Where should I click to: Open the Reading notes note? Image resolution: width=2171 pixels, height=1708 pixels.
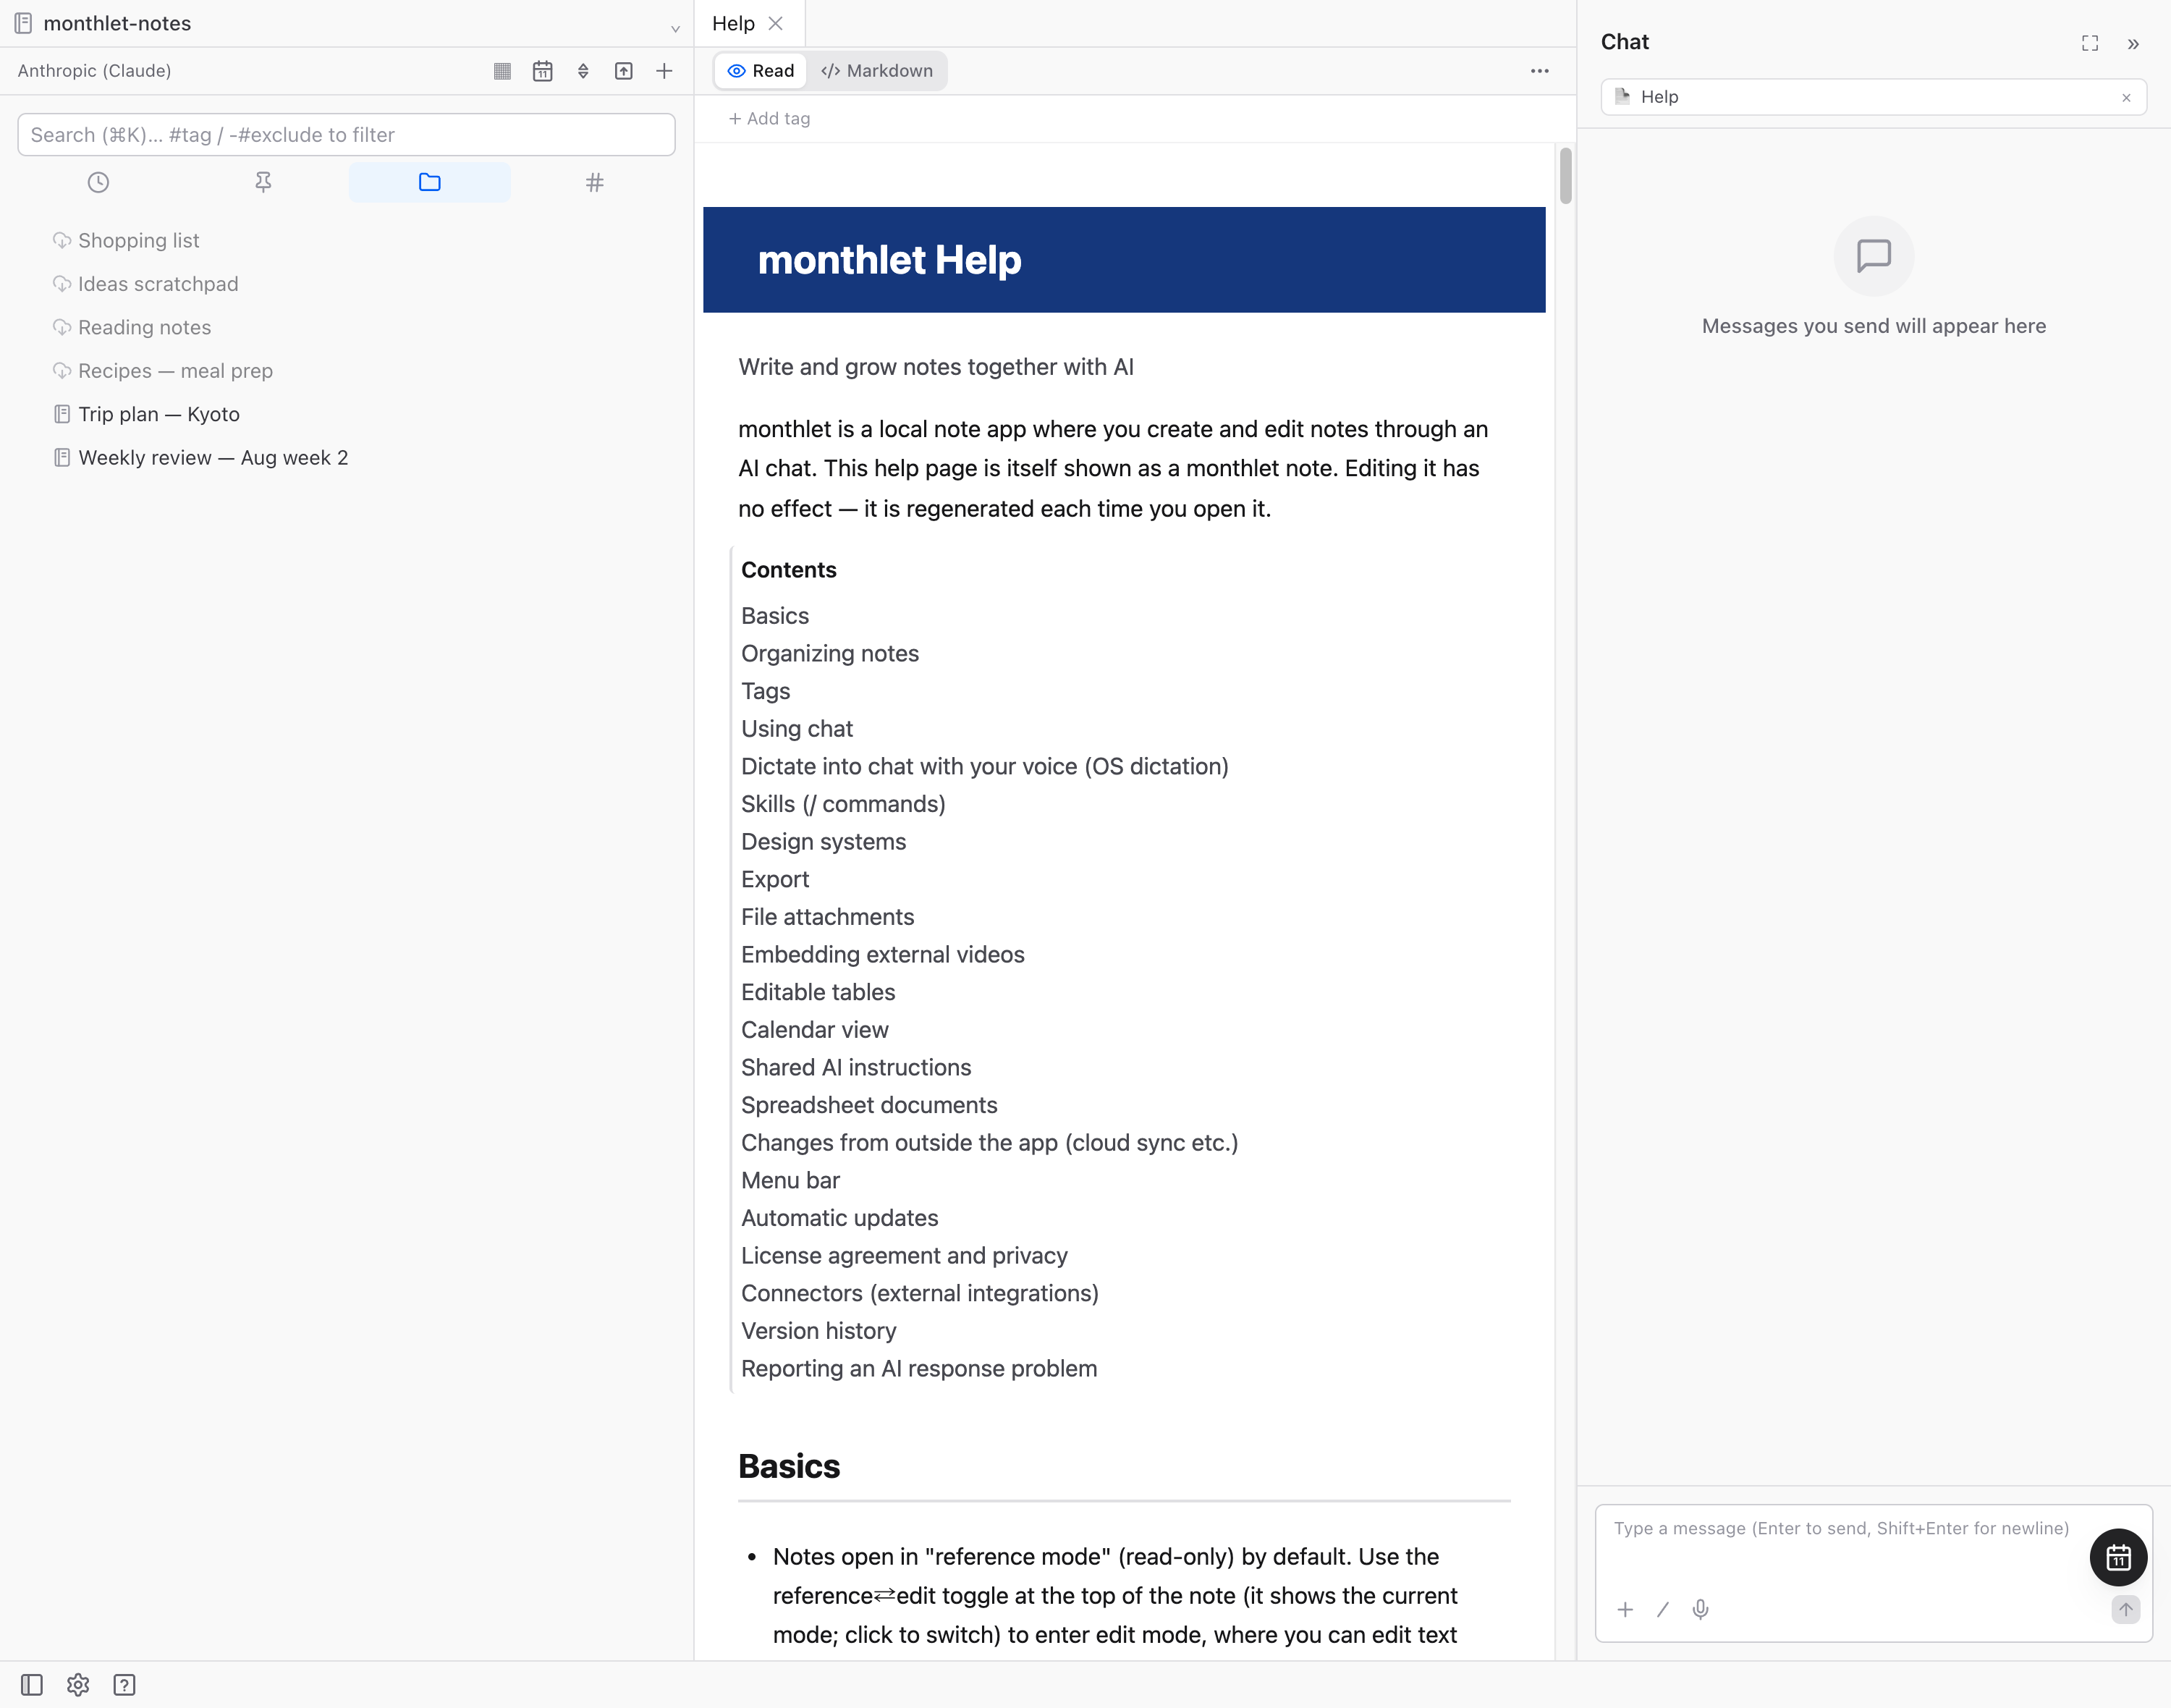tap(145, 328)
